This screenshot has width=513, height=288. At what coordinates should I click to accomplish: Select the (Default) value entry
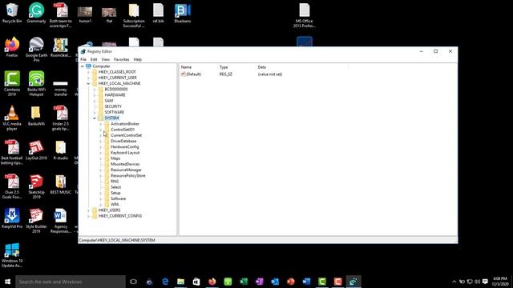[193, 74]
